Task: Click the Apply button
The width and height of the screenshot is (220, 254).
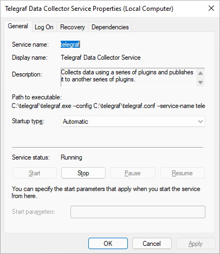Action: [x=196, y=243]
